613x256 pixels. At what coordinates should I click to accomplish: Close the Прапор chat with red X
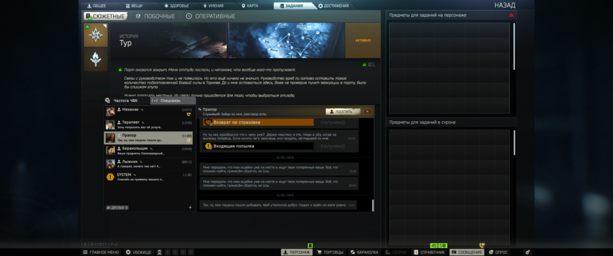(x=367, y=111)
